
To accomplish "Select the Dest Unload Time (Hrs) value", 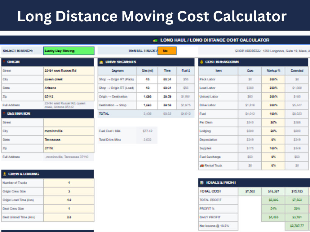I will coord(69,217).
